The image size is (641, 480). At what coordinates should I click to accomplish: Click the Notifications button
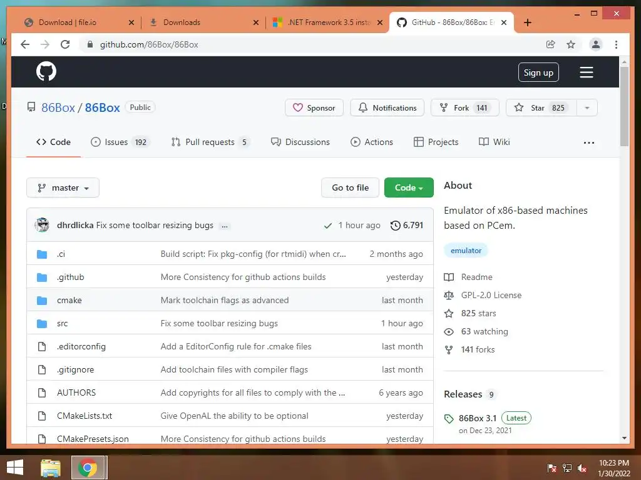[387, 108]
